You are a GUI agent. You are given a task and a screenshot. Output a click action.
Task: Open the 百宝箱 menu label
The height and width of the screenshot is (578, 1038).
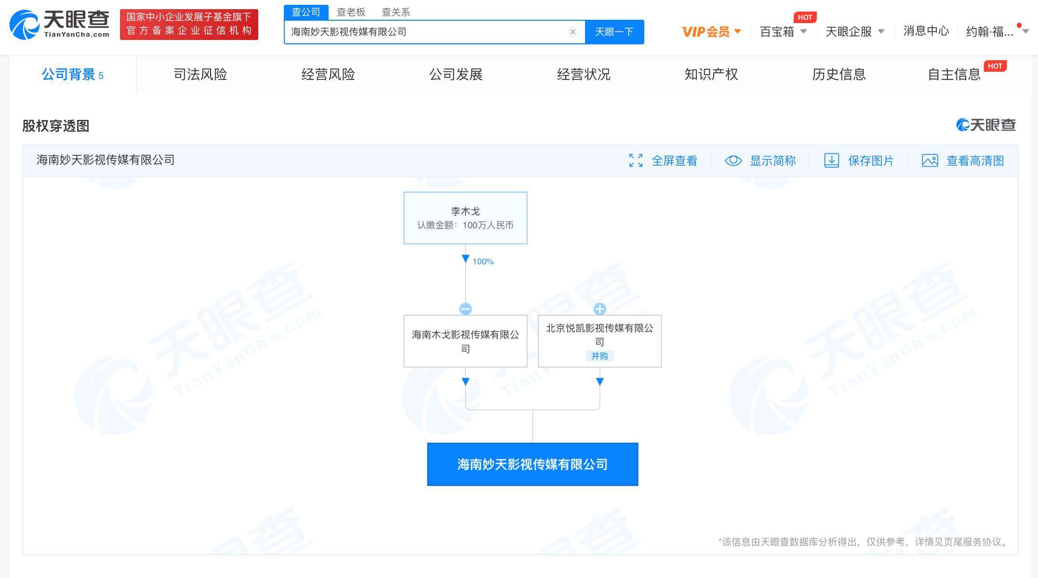[777, 32]
